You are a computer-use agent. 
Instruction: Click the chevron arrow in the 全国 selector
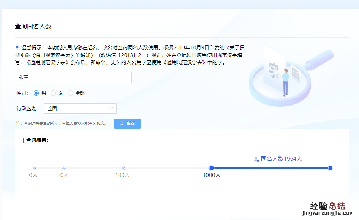pyautogui.click(x=111, y=108)
